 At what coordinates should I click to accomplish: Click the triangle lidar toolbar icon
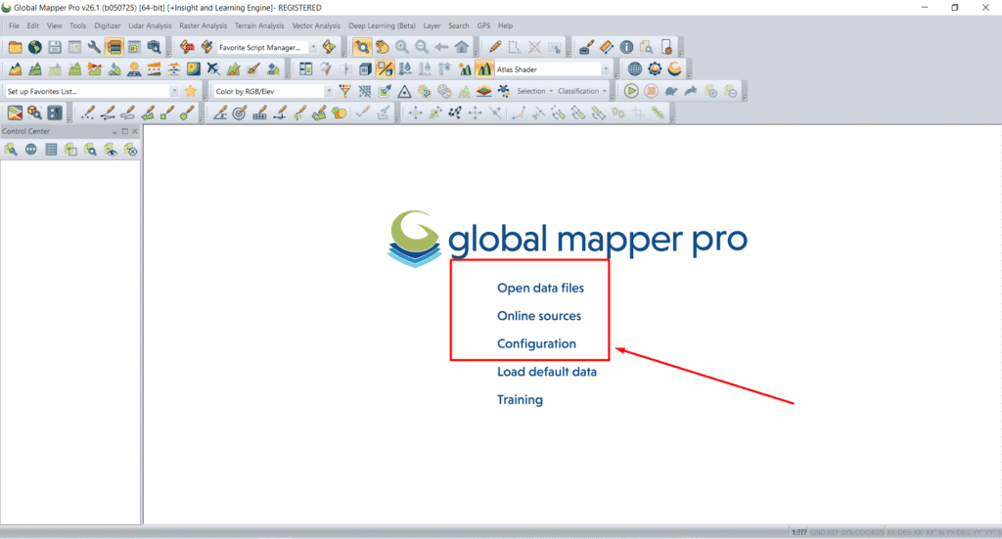click(x=404, y=91)
